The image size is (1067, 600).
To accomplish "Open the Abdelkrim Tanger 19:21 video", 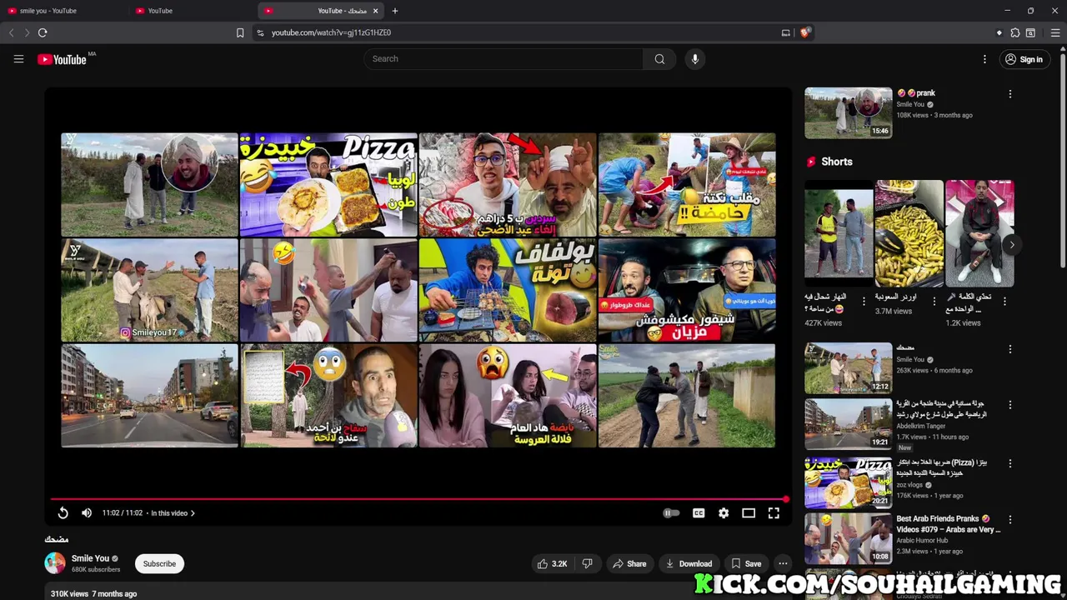I will point(848,424).
